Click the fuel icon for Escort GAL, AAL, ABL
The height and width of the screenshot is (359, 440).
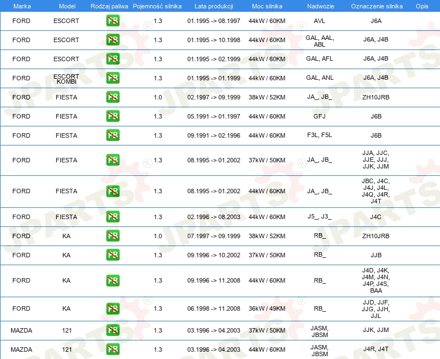pos(113,40)
